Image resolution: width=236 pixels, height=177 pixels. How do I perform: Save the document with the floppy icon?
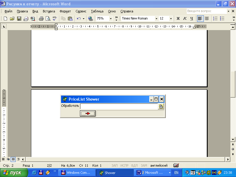click(19, 19)
